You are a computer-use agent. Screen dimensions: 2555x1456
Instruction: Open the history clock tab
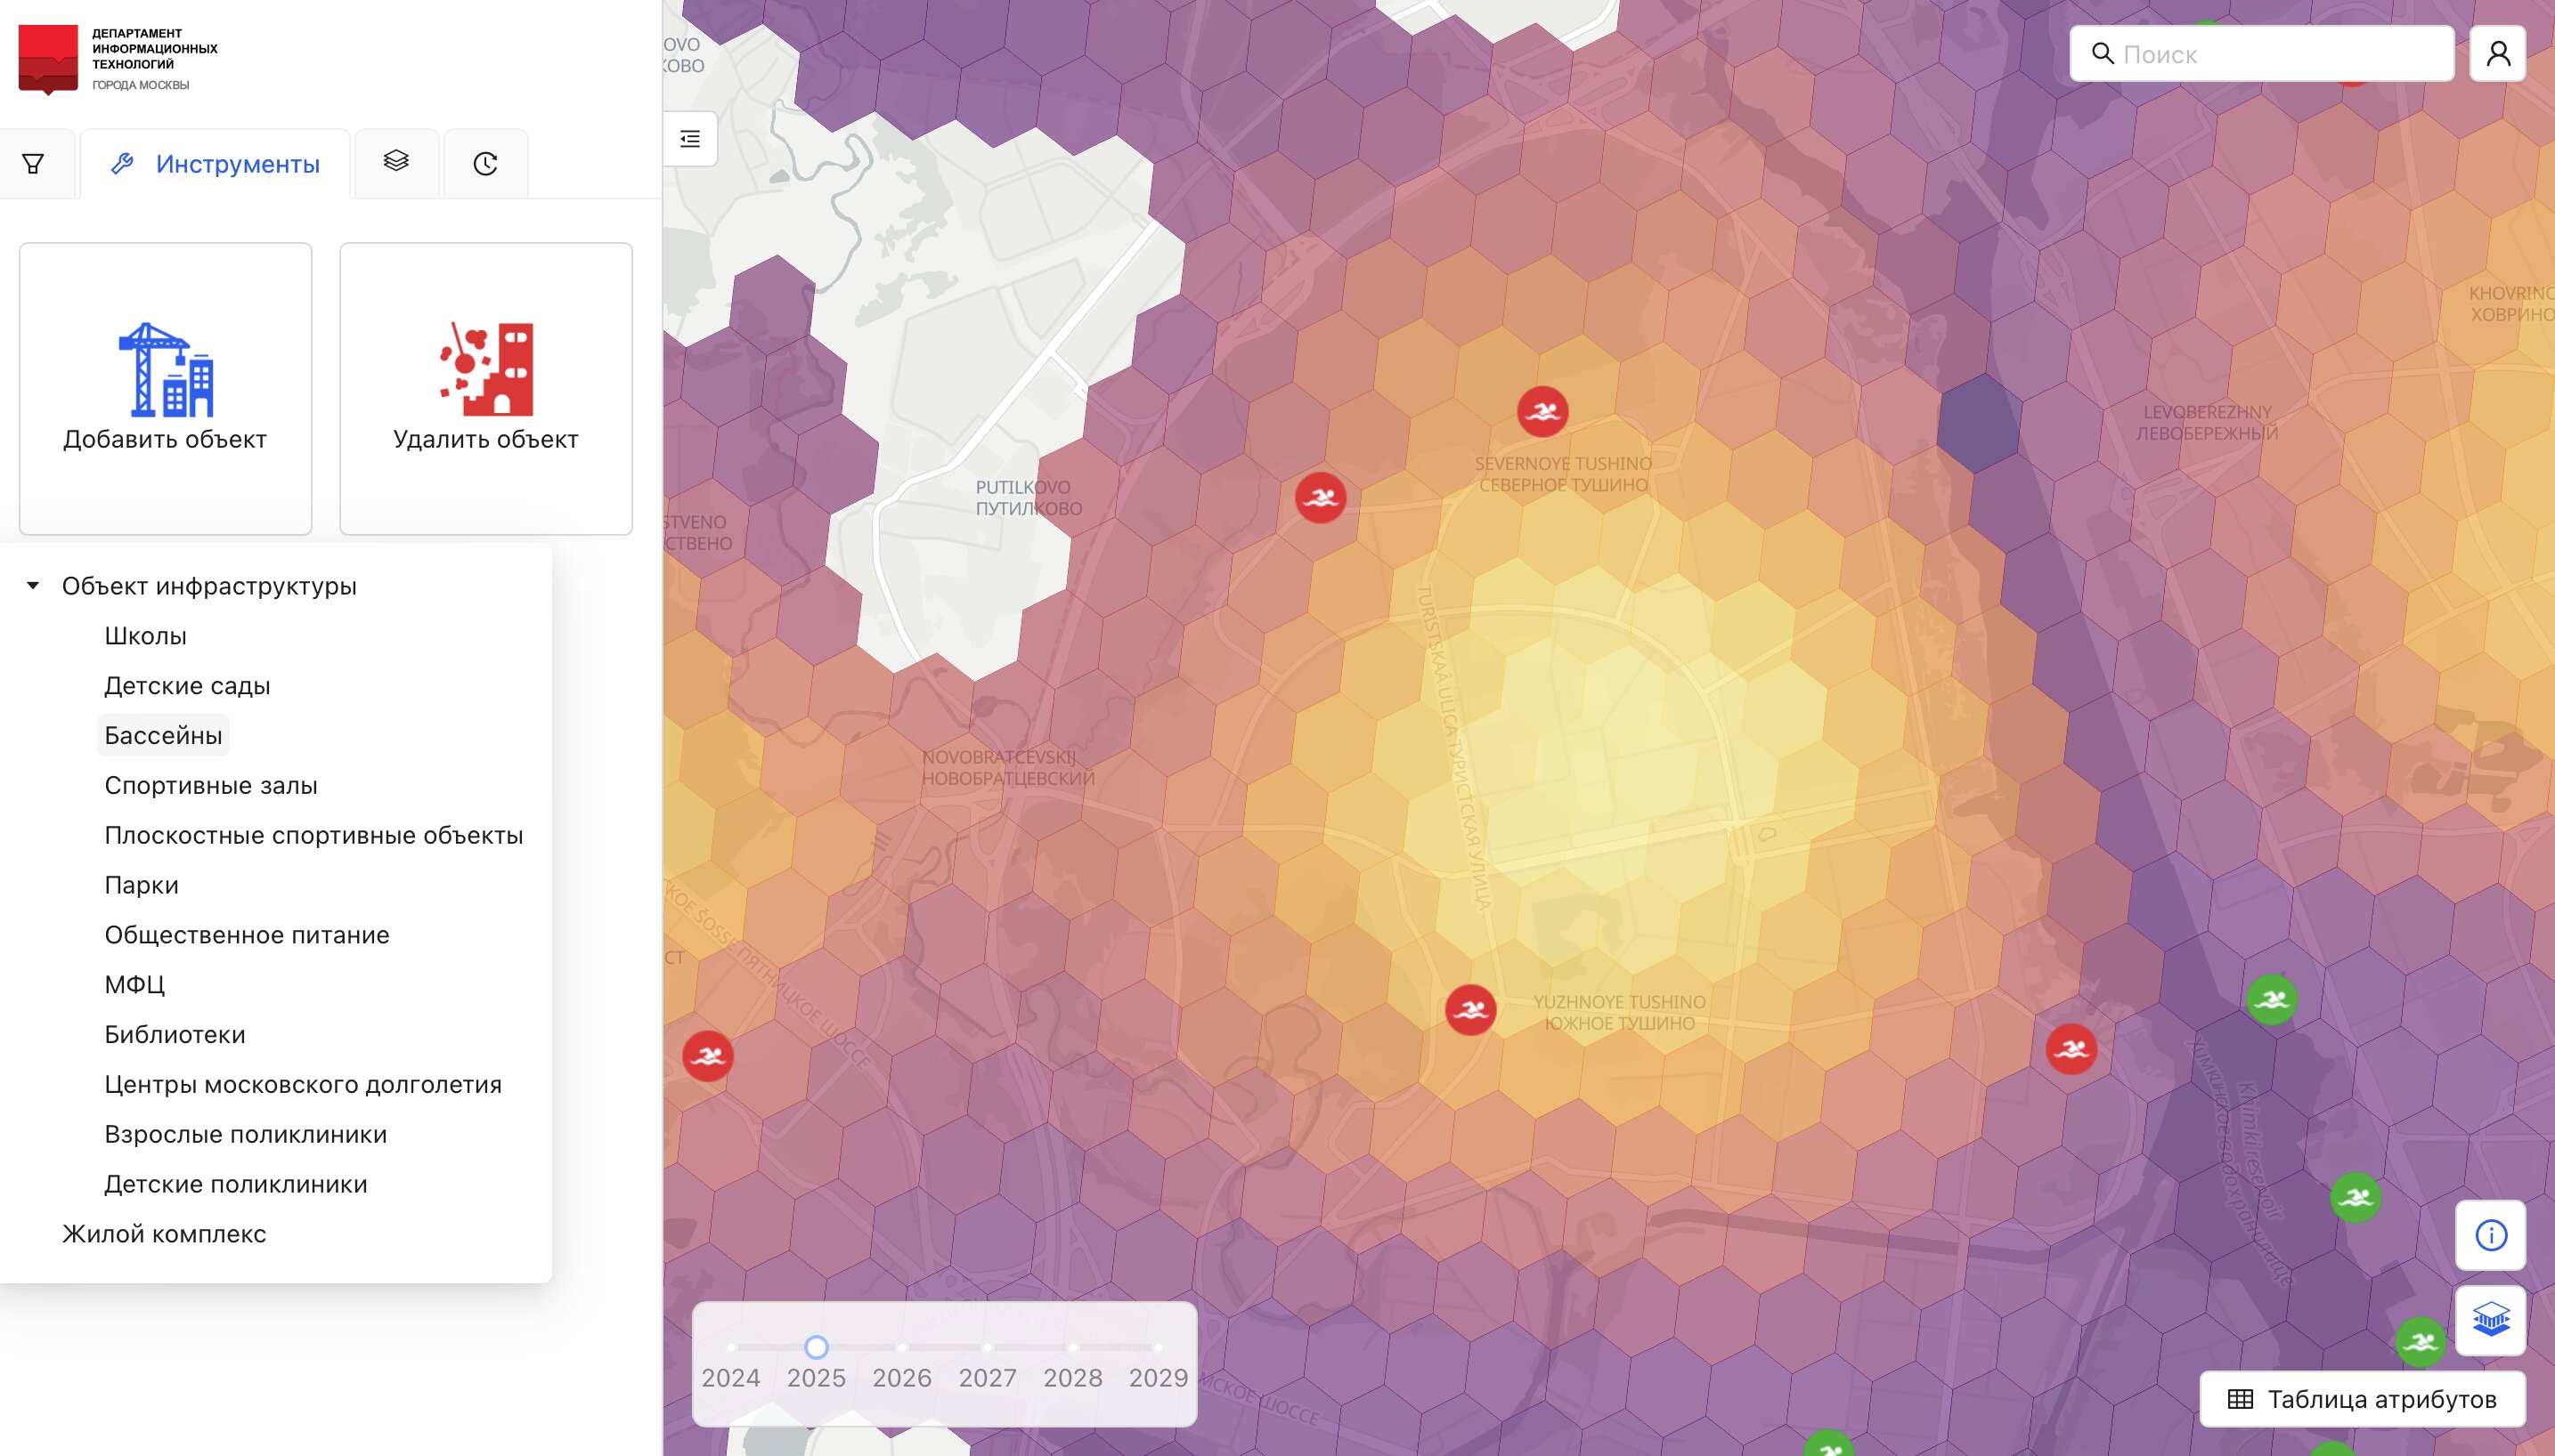pyautogui.click(x=485, y=163)
